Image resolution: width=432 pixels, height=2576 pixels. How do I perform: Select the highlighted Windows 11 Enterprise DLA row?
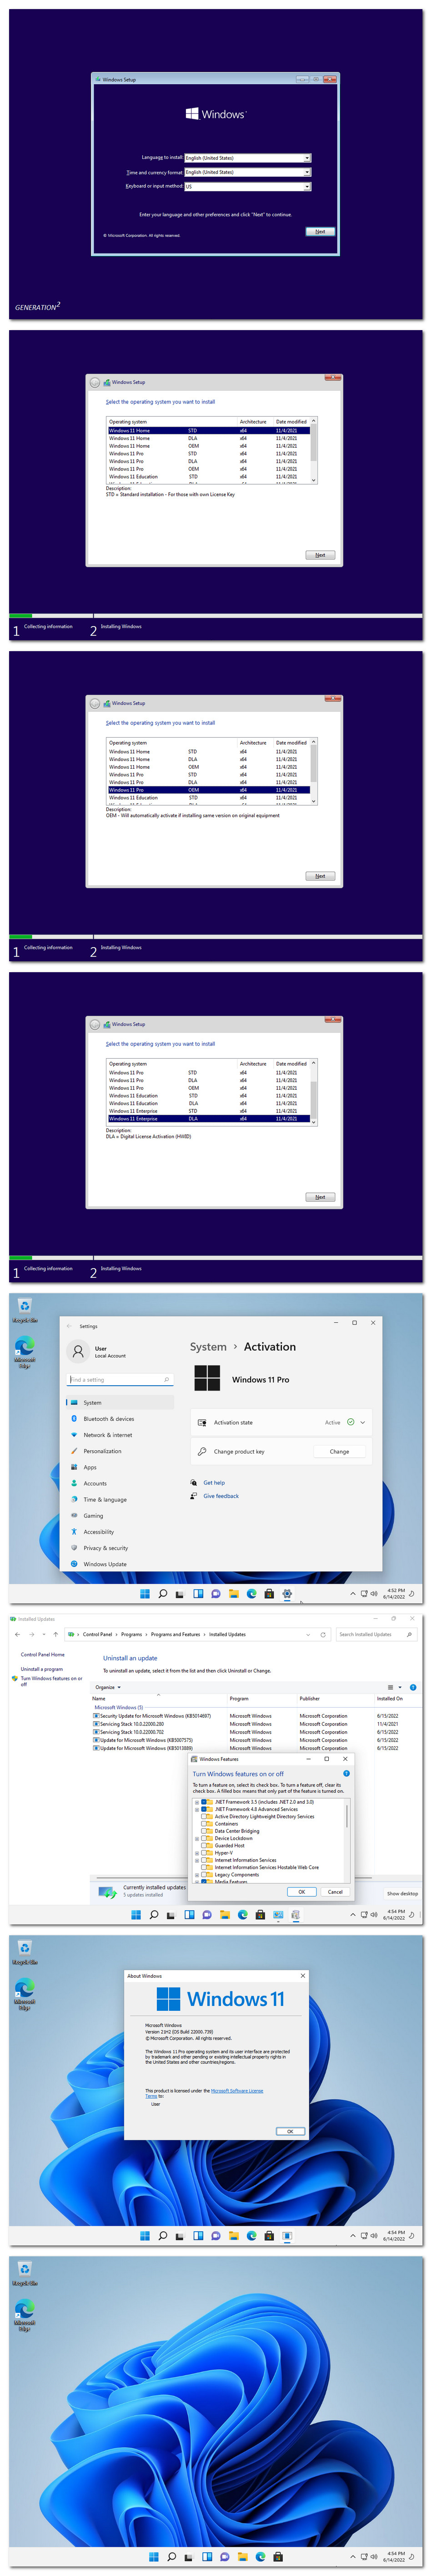coord(210,1119)
